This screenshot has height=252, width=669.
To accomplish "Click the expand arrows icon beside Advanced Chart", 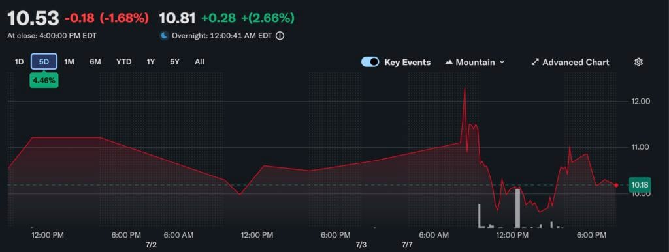I will click(535, 62).
